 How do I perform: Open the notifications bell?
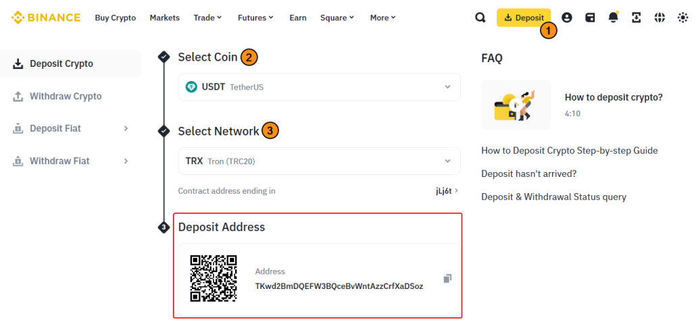coord(613,18)
